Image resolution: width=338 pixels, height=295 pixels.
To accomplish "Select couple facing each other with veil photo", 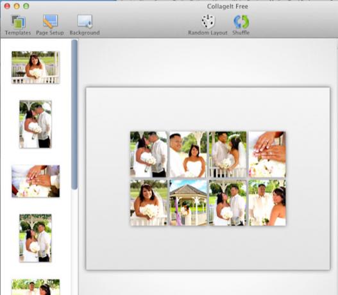I will [228, 155].
